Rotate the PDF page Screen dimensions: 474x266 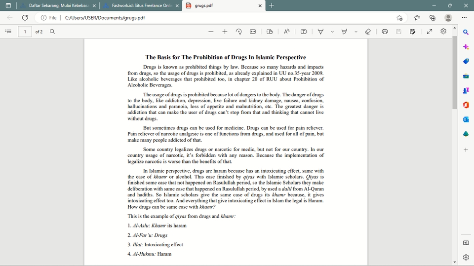coord(239,32)
